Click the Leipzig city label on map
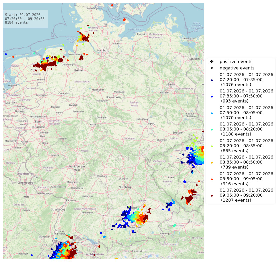Viewport: 278px width, 262px height. pyautogui.click(x=151, y=123)
